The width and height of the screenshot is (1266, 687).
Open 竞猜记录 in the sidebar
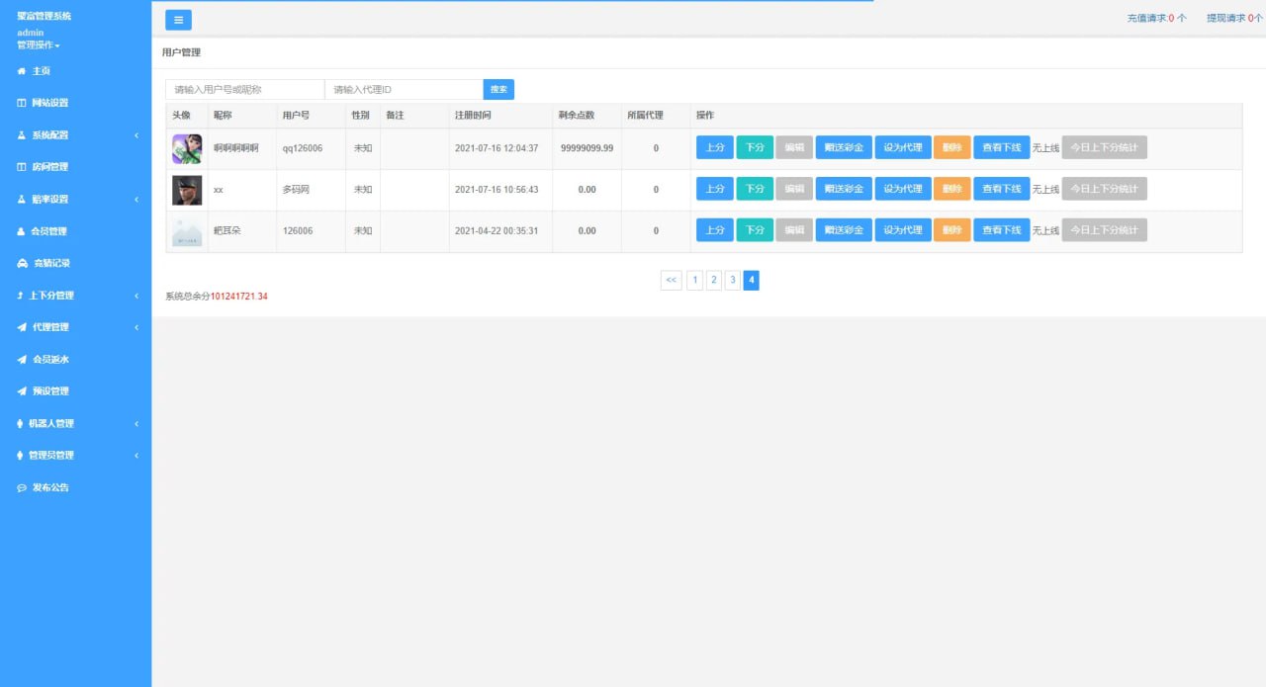pyautogui.click(x=50, y=263)
